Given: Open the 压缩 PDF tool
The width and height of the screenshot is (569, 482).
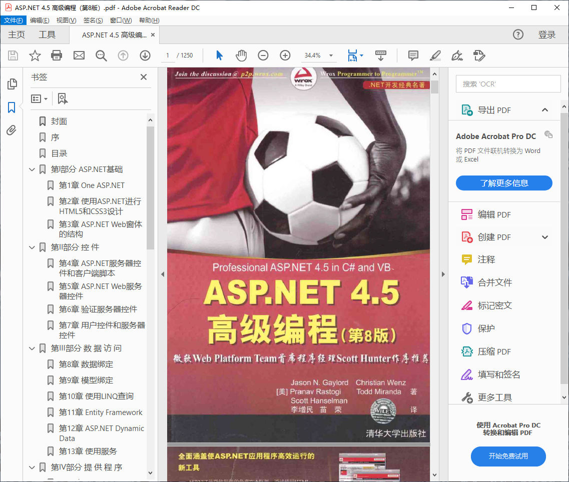Looking at the screenshot, I should pyautogui.click(x=486, y=352).
